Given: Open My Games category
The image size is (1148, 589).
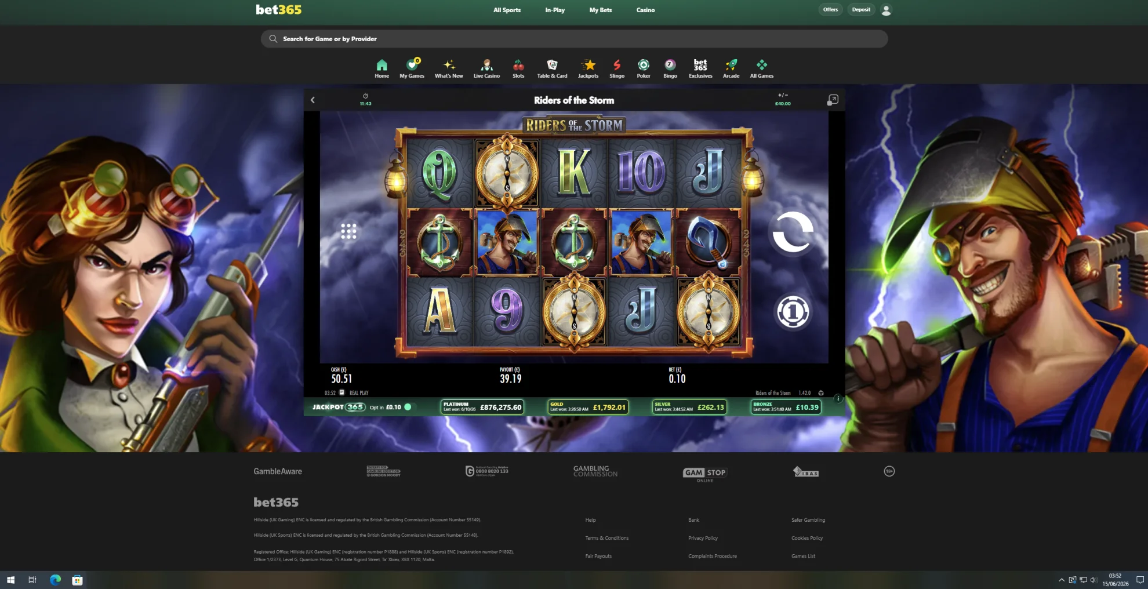Looking at the screenshot, I should [x=412, y=68].
